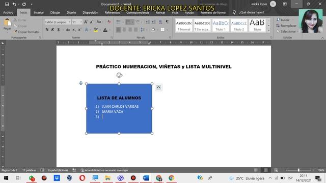Click Español (Bolivia) language in status bar
326x183 pixels.
[x=58, y=170]
